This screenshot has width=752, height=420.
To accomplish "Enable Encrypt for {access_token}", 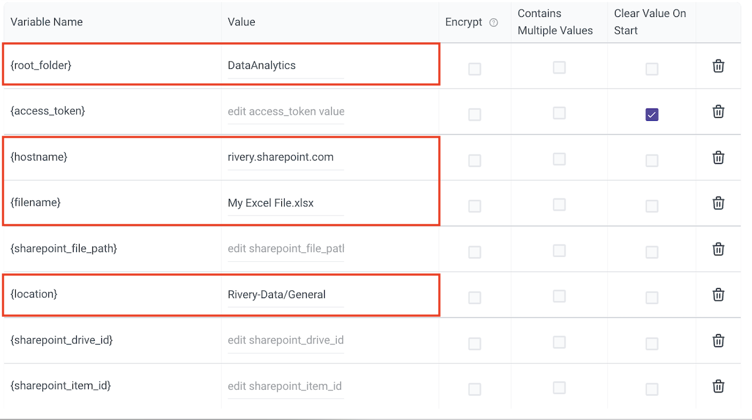I will pyautogui.click(x=475, y=115).
